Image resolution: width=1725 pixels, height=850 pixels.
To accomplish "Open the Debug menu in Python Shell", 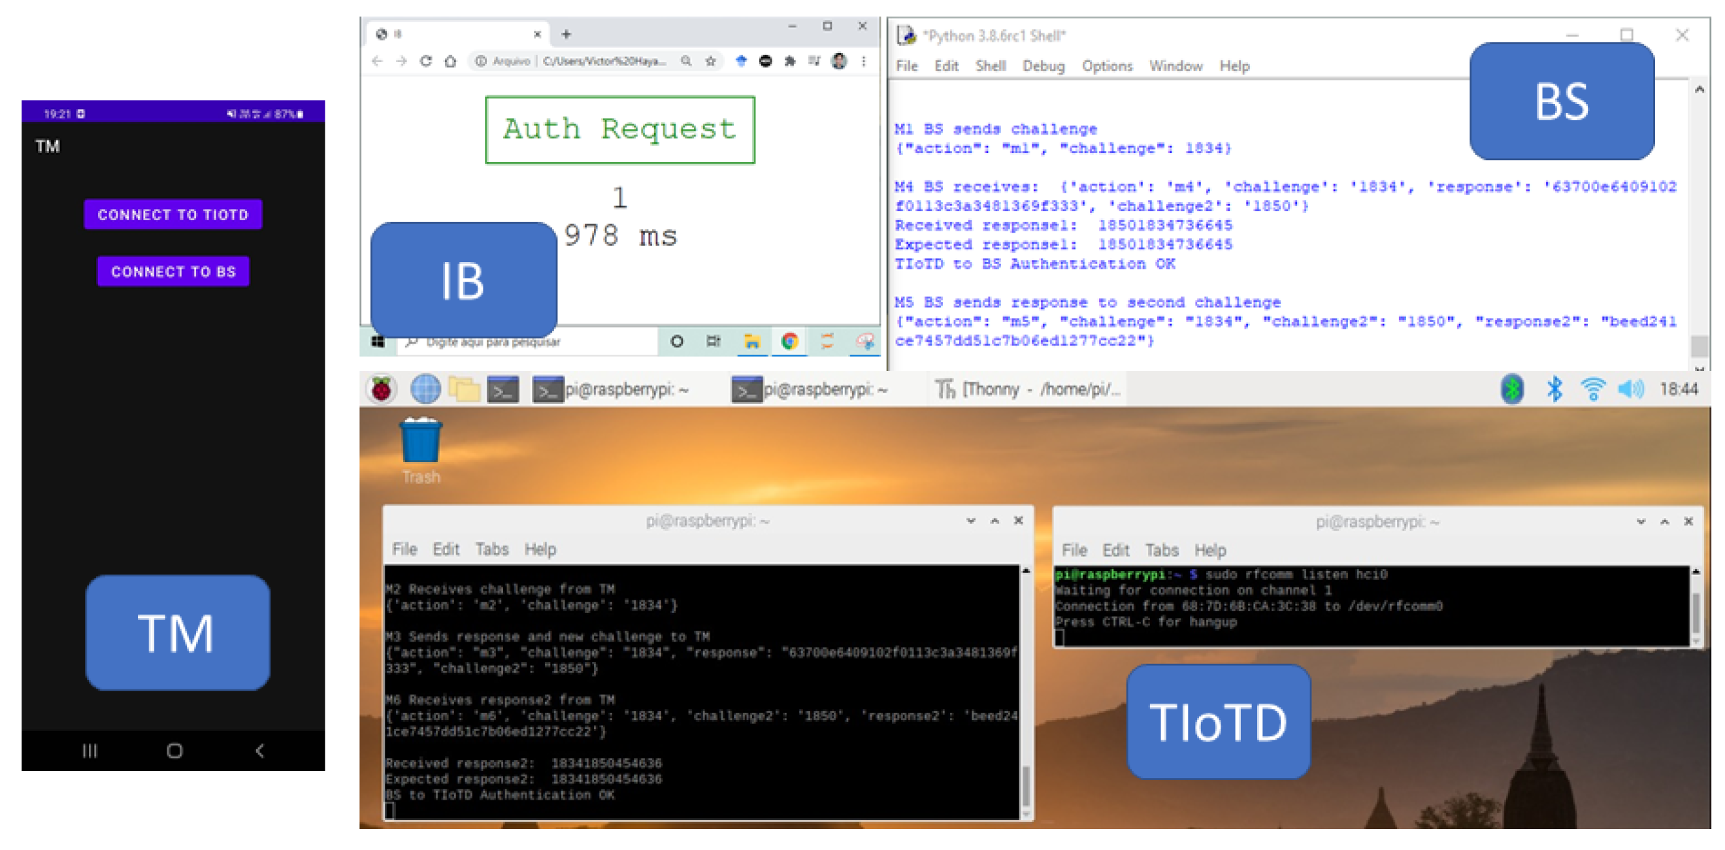I will [x=1043, y=66].
